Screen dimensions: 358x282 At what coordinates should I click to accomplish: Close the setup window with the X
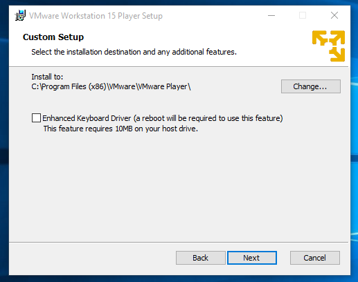click(334, 16)
